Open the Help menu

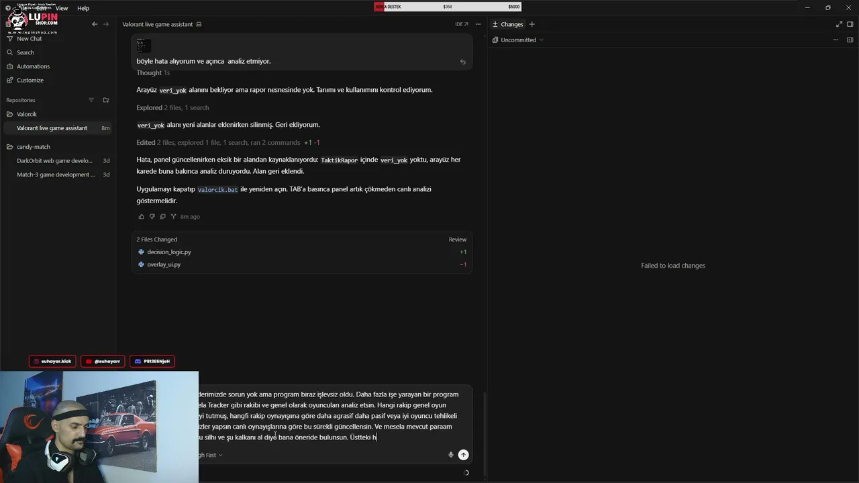(x=83, y=8)
